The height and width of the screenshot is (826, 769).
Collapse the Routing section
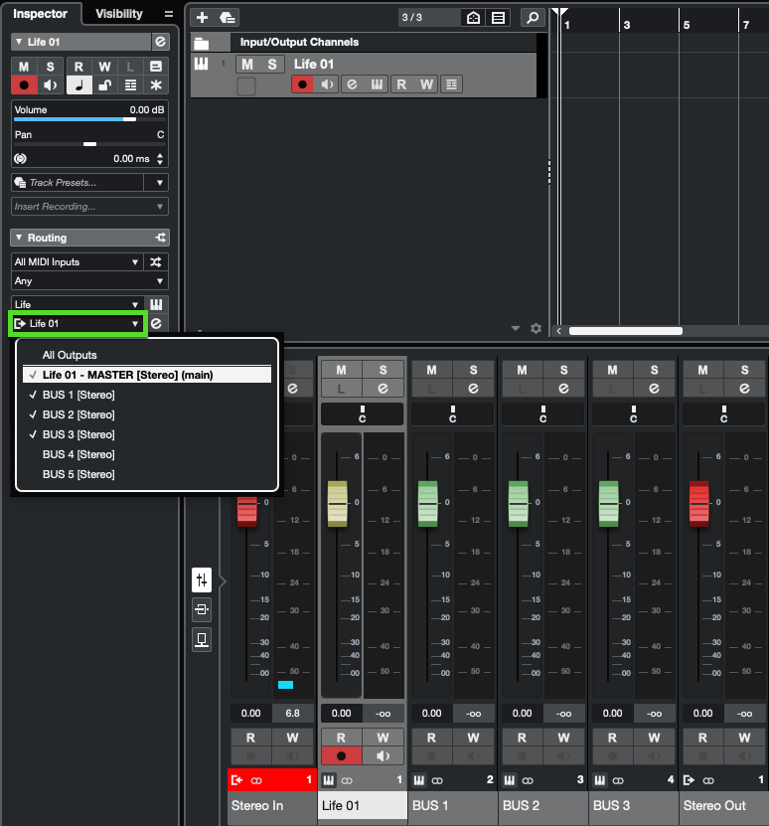pos(19,238)
